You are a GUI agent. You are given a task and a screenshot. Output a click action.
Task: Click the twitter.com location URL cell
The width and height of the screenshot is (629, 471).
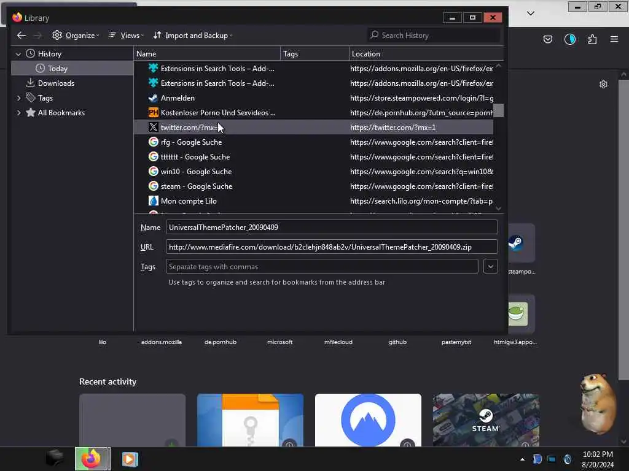(x=393, y=128)
